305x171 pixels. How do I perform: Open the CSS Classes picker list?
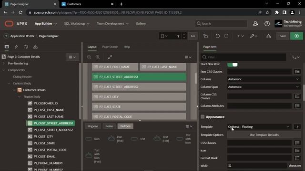pos(297,142)
